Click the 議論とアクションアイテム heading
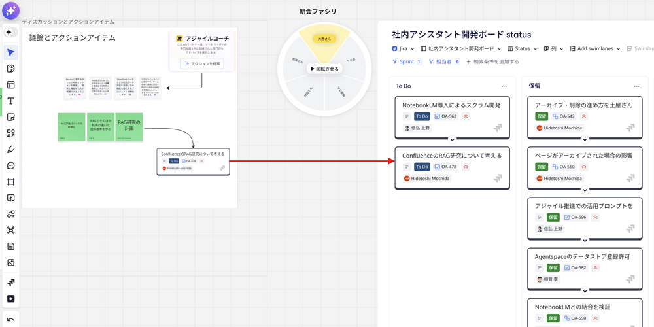Screen dimensions: 654x327 [72, 37]
